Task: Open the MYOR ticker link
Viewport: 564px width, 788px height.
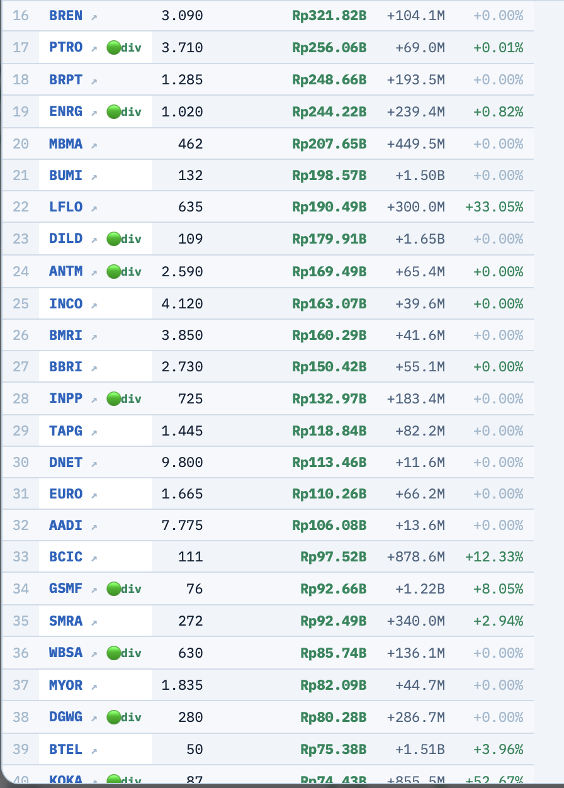Action: point(65,685)
